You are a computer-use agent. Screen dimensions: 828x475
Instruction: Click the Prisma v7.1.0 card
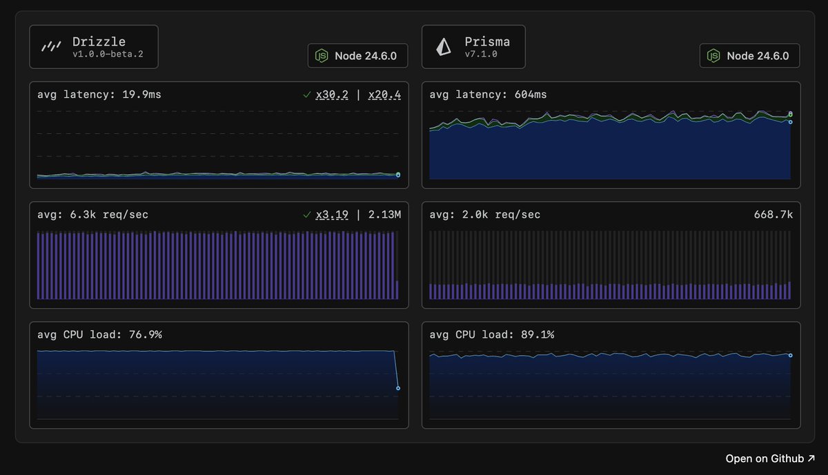473,47
